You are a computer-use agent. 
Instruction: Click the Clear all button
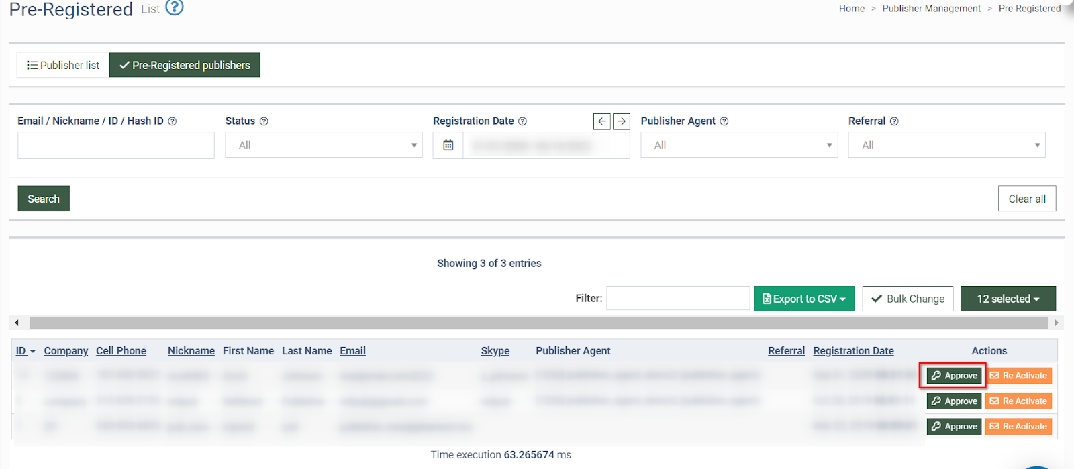click(x=1027, y=199)
